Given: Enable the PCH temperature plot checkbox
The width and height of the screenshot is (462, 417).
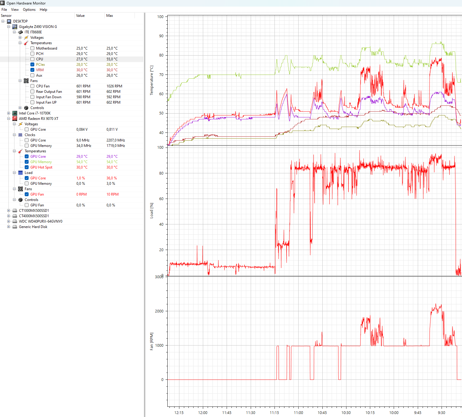Looking at the screenshot, I should pos(32,54).
